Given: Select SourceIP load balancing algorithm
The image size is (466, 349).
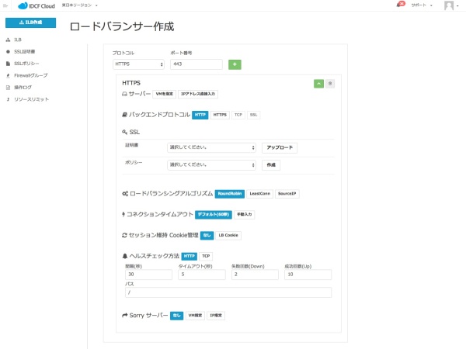Looking at the screenshot, I should [x=287, y=193].
